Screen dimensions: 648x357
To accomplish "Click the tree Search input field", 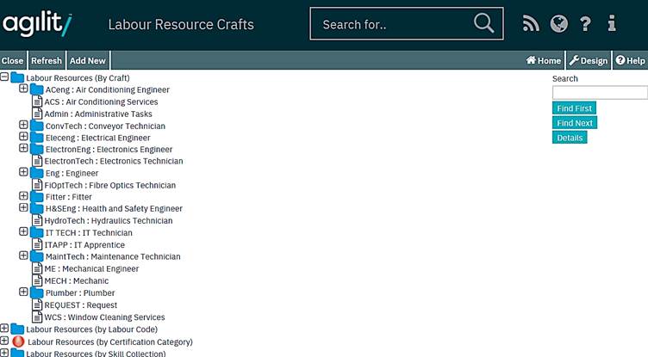I will (599, 93).
